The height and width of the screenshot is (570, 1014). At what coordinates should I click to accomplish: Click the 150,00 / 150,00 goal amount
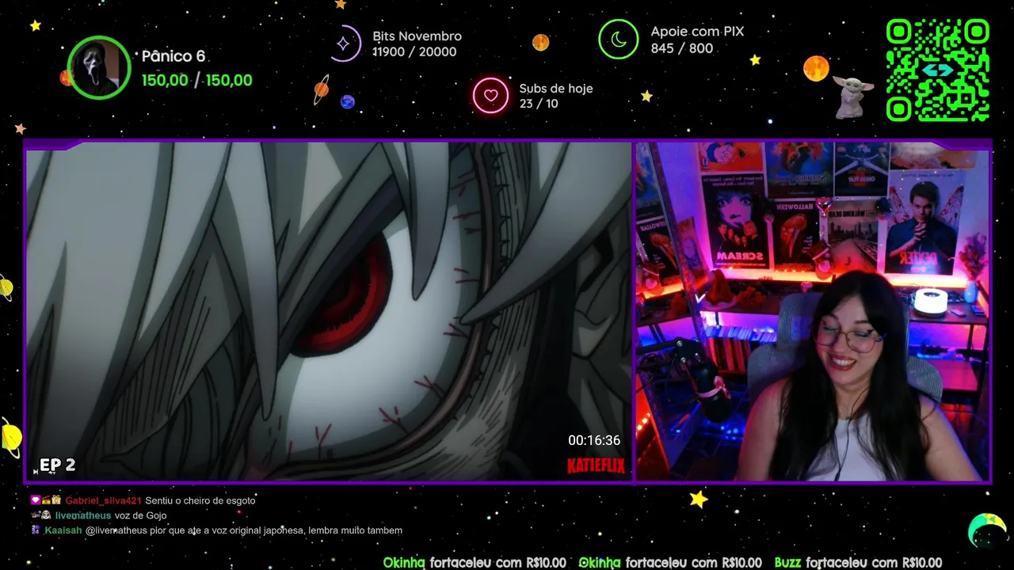click(x=196, y=80)
